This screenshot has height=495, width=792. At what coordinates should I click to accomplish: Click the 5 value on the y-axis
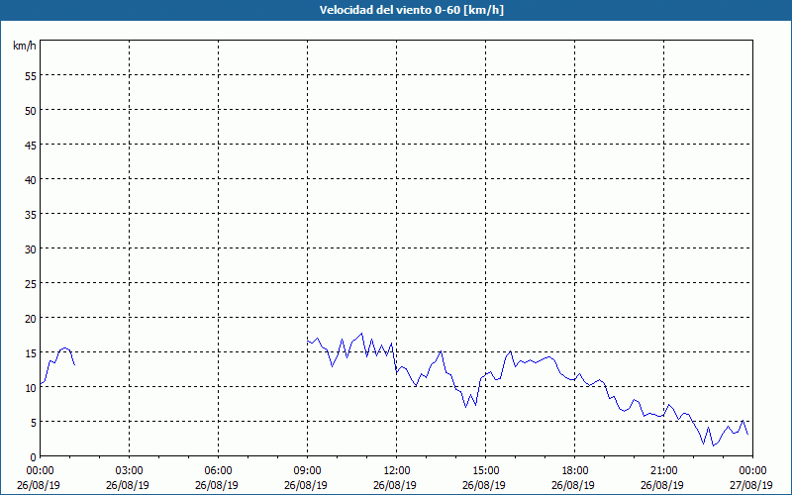pyautogui.click(x=34, y=423)
